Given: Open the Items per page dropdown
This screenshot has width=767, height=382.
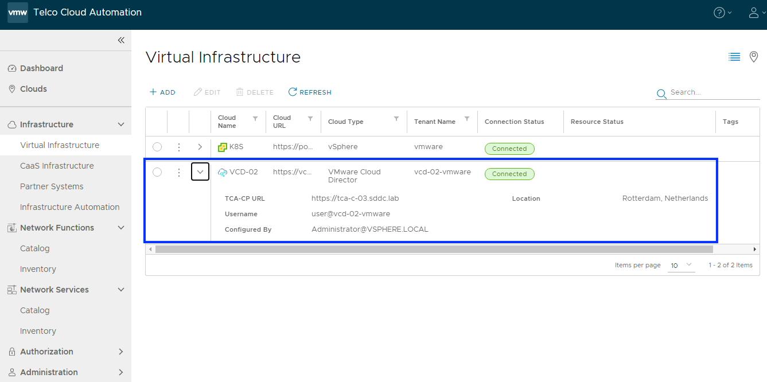Looking at the screenshot, I should click(681, 265).
